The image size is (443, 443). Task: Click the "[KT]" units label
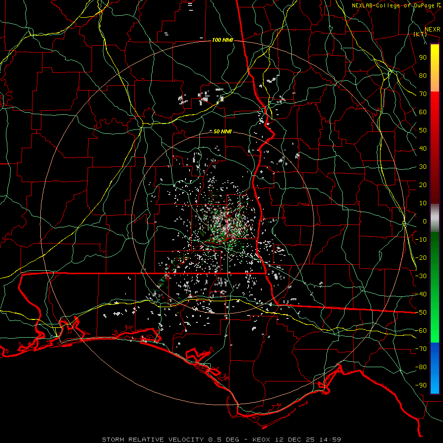420,34
